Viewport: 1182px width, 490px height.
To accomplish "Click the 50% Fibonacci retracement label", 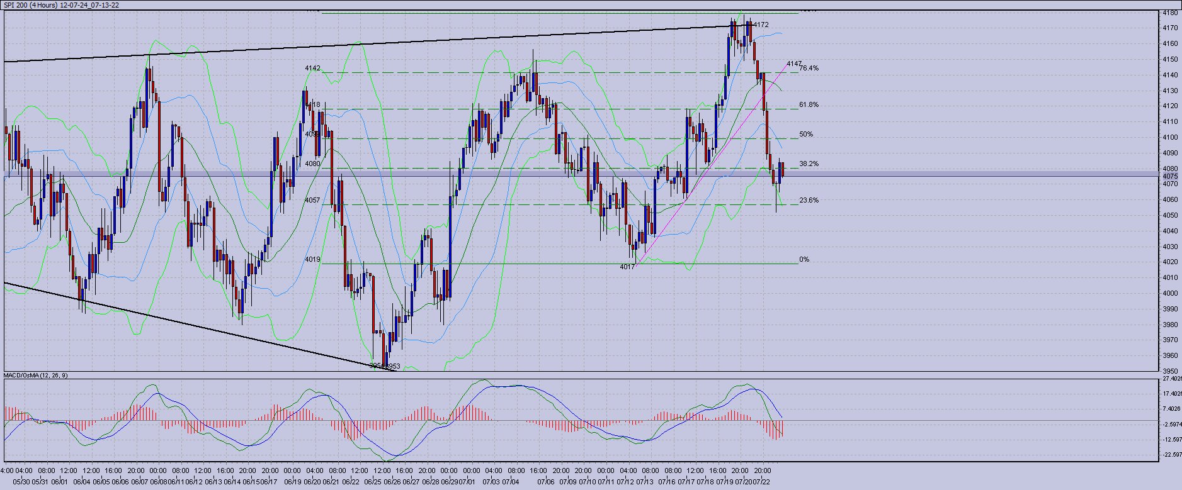I will pos(806,134).
